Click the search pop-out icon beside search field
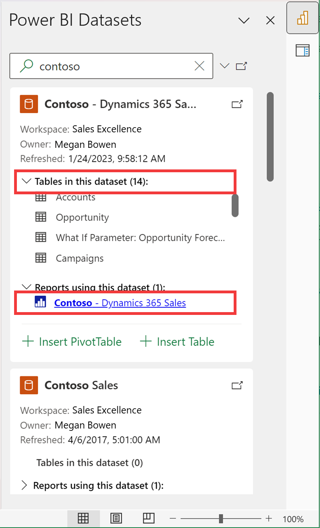 241,66
